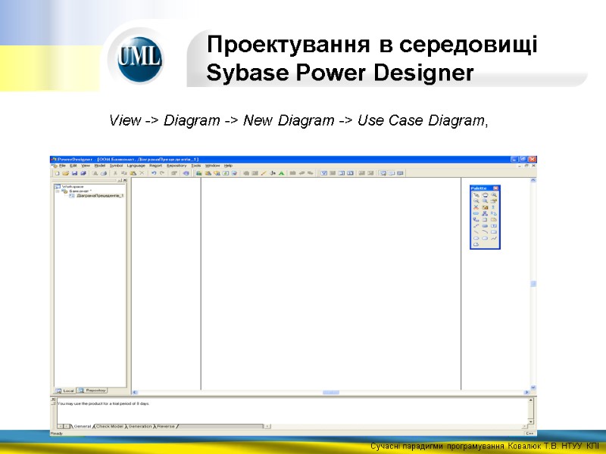
Task: Close the Palette floating toolbar
Action: click(x=495, y=188)
